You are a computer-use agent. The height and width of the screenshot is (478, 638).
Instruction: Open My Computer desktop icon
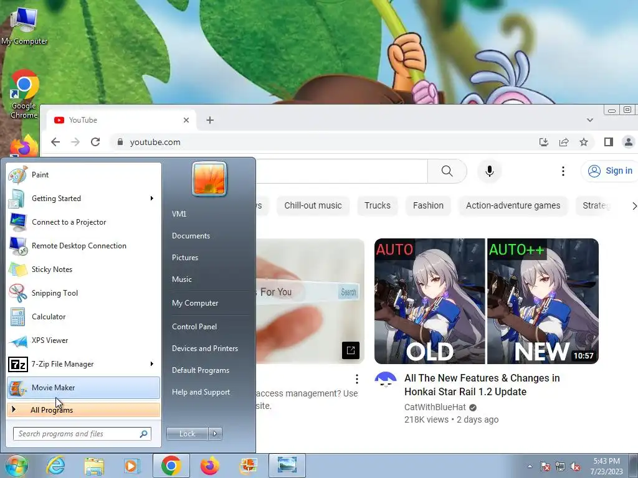click(24, 26)
